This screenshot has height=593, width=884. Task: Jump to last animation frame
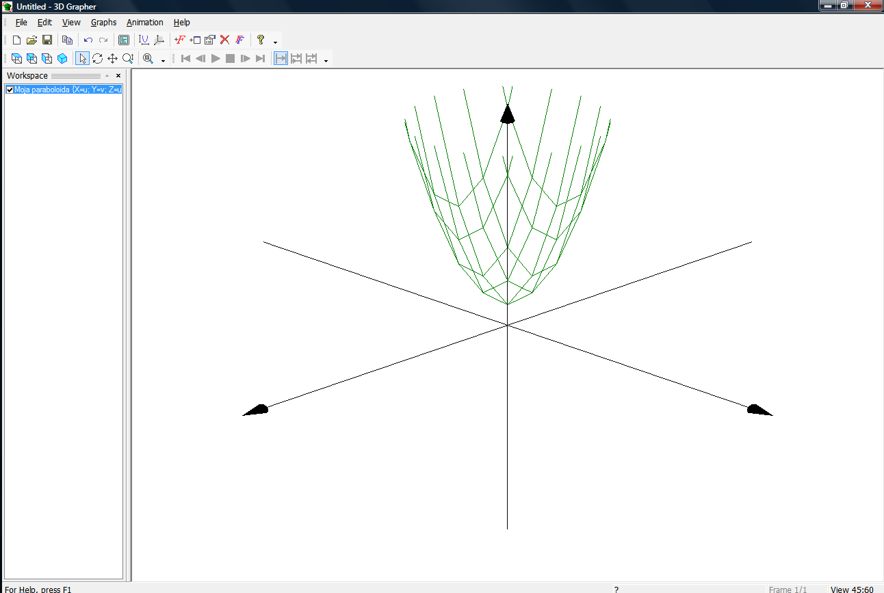tap(260, 59)
